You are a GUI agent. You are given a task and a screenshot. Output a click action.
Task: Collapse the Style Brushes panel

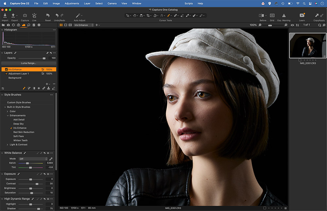2,95
